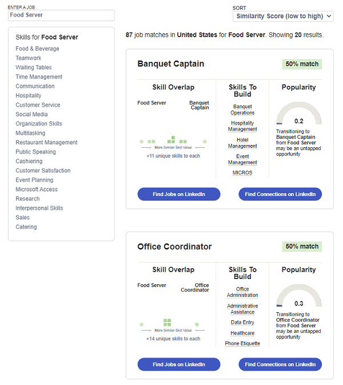Click Find Jobs on LinkedIn for Office Coordinator

click(x=179, y=364)
